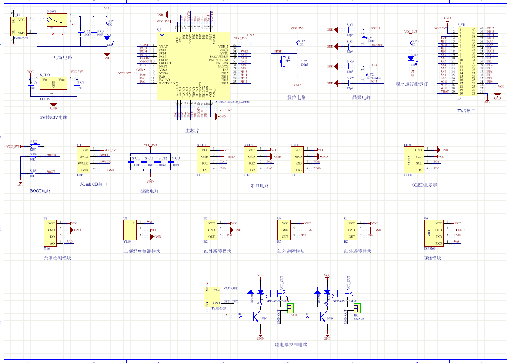Click the 程序运行指示灯 label
Image resolution: width=509 pixels, height=363 pixels.
pos(412,84)
